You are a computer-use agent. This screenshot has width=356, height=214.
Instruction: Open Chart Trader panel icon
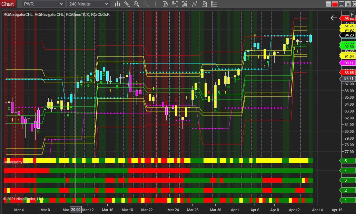[x=176, y=4]
